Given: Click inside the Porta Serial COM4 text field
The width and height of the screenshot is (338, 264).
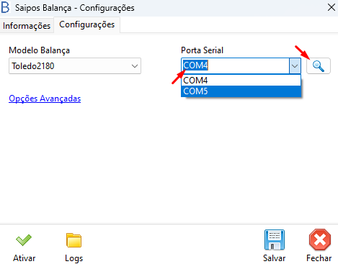Looking at the screenshot, I should coord(235,65).
